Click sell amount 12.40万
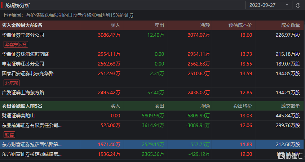 click(156, 35)
